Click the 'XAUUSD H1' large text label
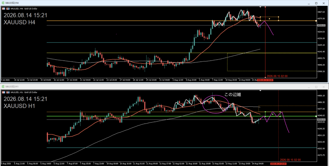 click(19, 106)
